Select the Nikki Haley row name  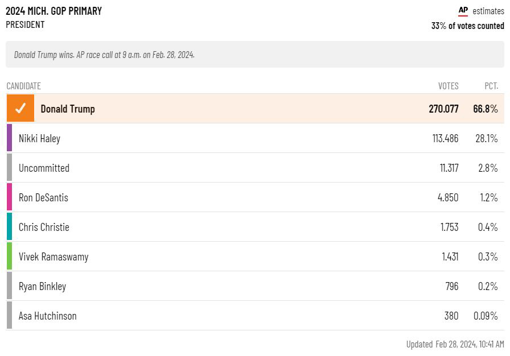pos(39,138)
